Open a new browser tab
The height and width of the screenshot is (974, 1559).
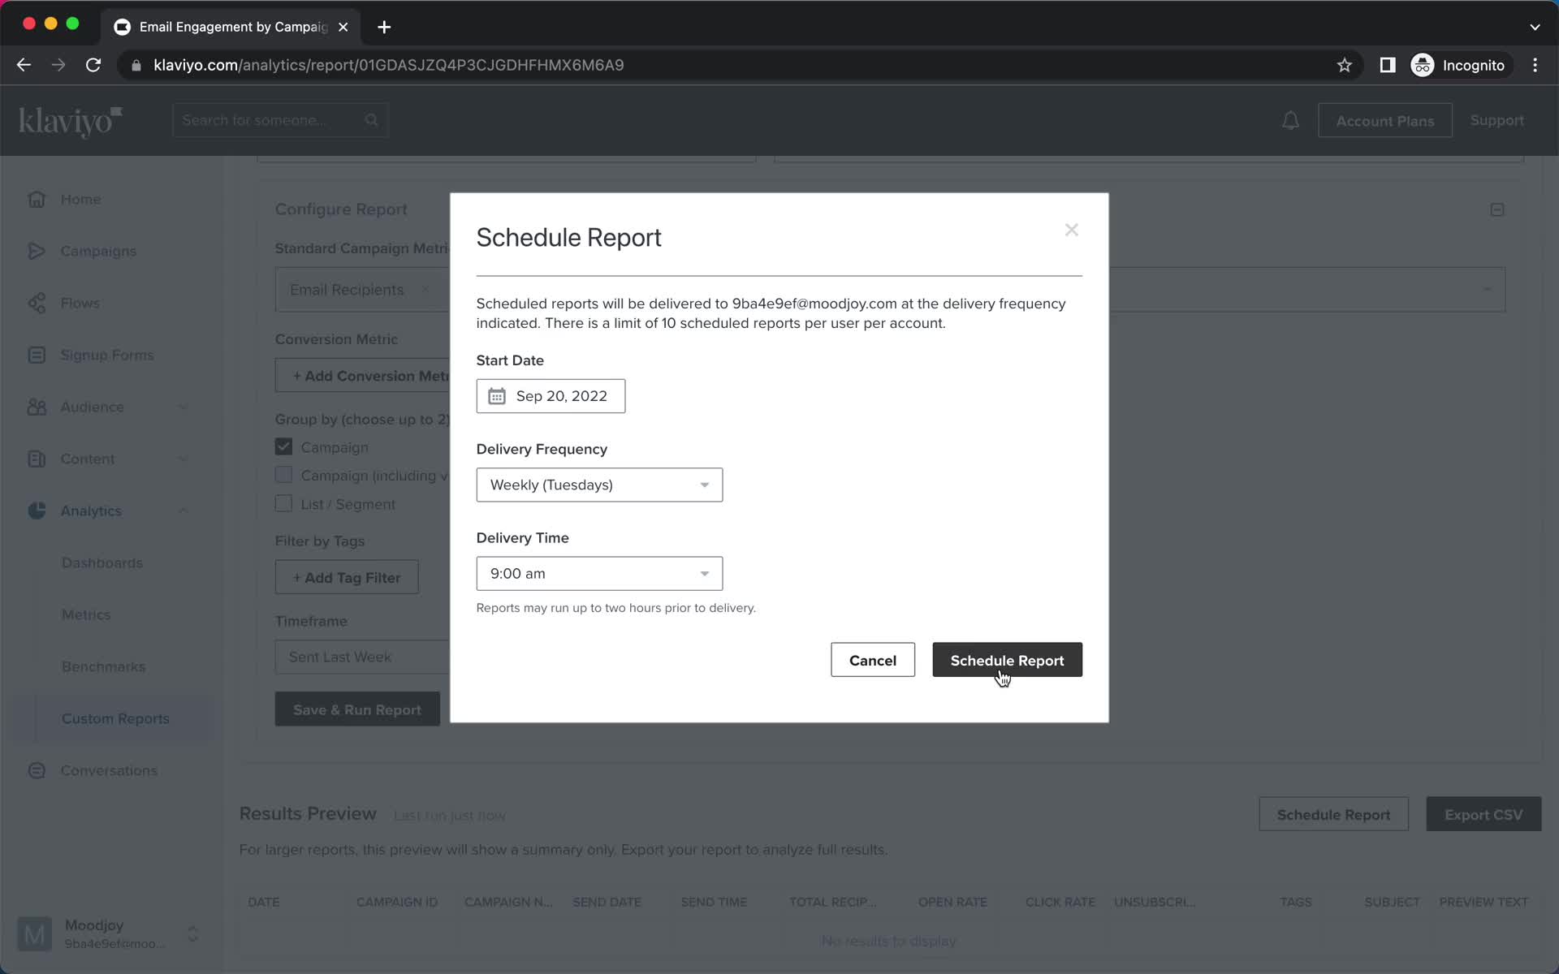click(384, 27)
